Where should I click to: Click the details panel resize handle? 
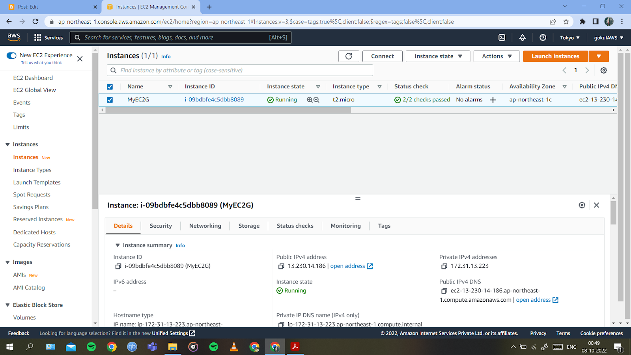tap(358, 198)
